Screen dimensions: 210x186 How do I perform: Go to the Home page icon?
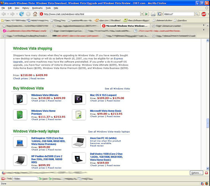tap(35, 14)
